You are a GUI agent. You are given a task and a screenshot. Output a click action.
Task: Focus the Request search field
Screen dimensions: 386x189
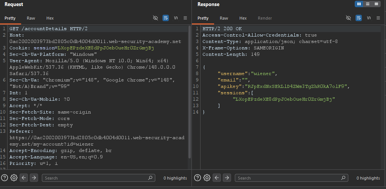coord(98,178)
